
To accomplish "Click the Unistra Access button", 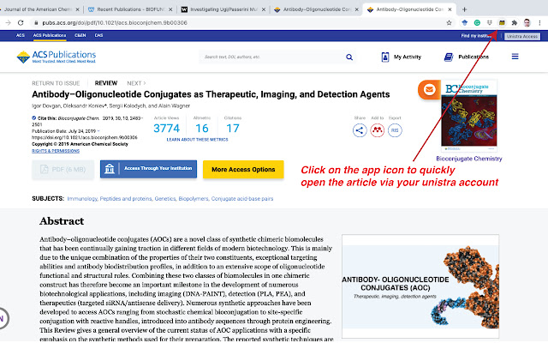I will [x=522, y=36].
